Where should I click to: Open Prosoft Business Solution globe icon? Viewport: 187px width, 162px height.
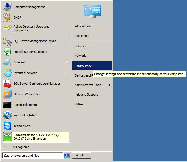coord(7,52)
